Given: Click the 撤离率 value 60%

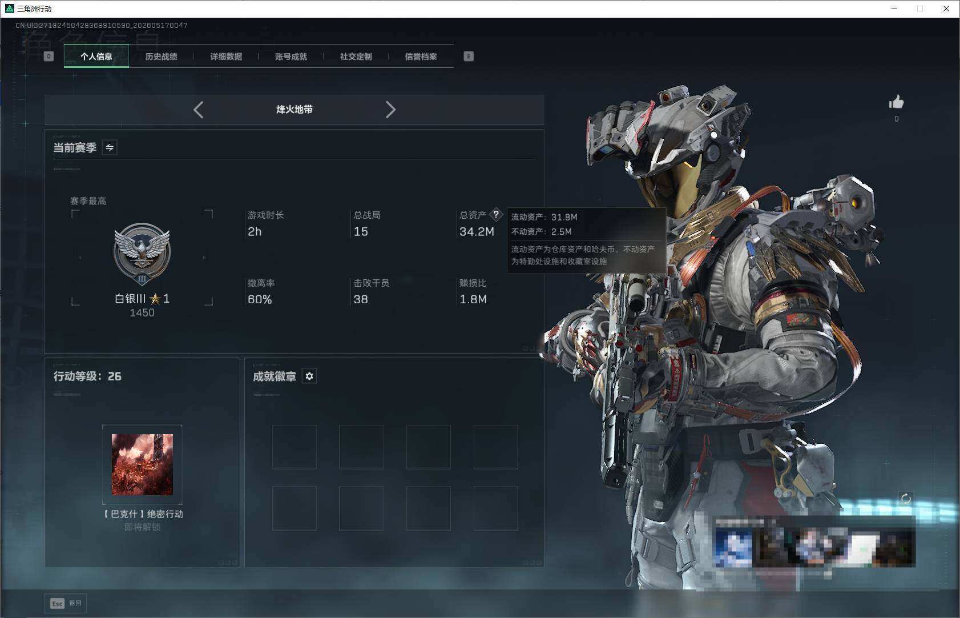Looking at the screenshot, I should [260, 299].
